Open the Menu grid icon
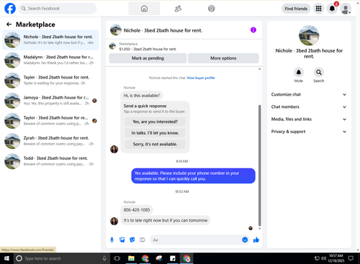The width and height of the screenshot is (360, 264). pos(318,9)
